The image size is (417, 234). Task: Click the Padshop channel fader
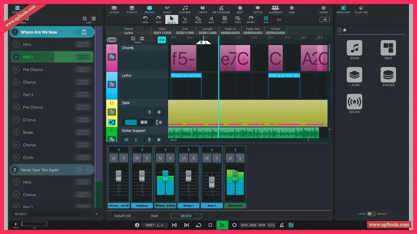[142, 175]
